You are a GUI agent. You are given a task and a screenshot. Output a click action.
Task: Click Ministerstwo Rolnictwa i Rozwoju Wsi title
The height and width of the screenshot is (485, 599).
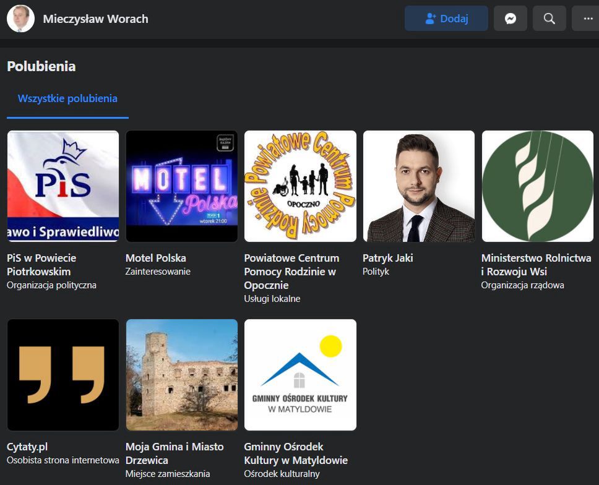coord(537,265)
